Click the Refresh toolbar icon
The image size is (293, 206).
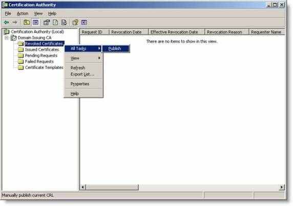click(x=55, y=22)
